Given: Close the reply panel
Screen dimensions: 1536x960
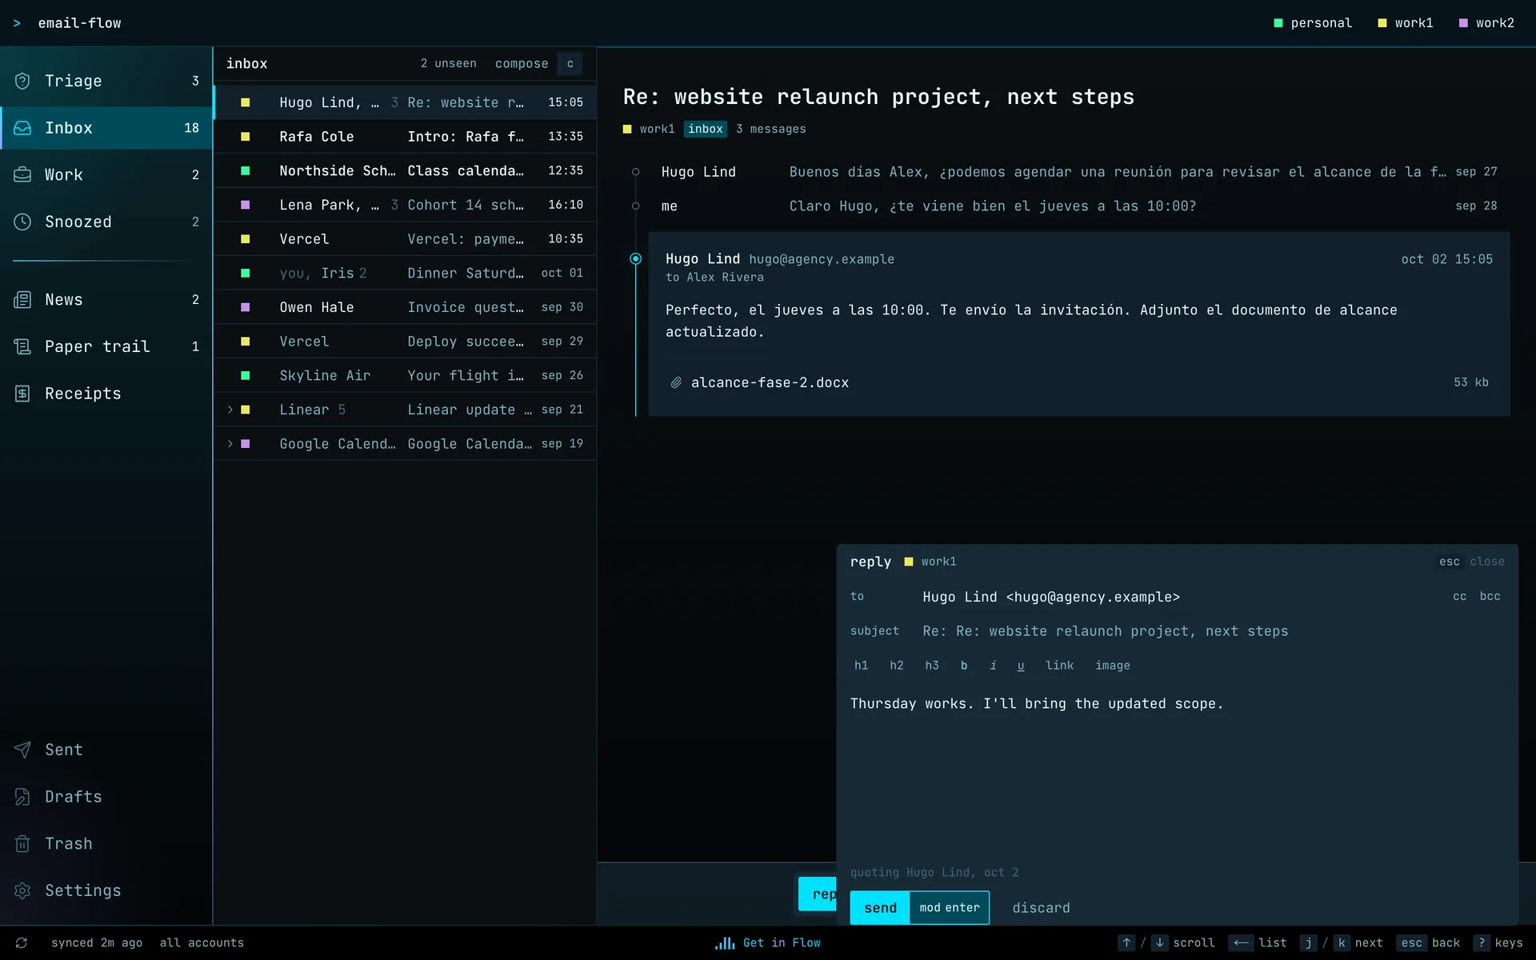Looking at the screenshot, I should tap(1471, 562).
